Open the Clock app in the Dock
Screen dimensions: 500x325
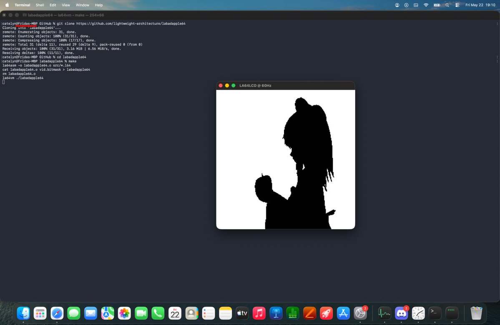[418, 313]
